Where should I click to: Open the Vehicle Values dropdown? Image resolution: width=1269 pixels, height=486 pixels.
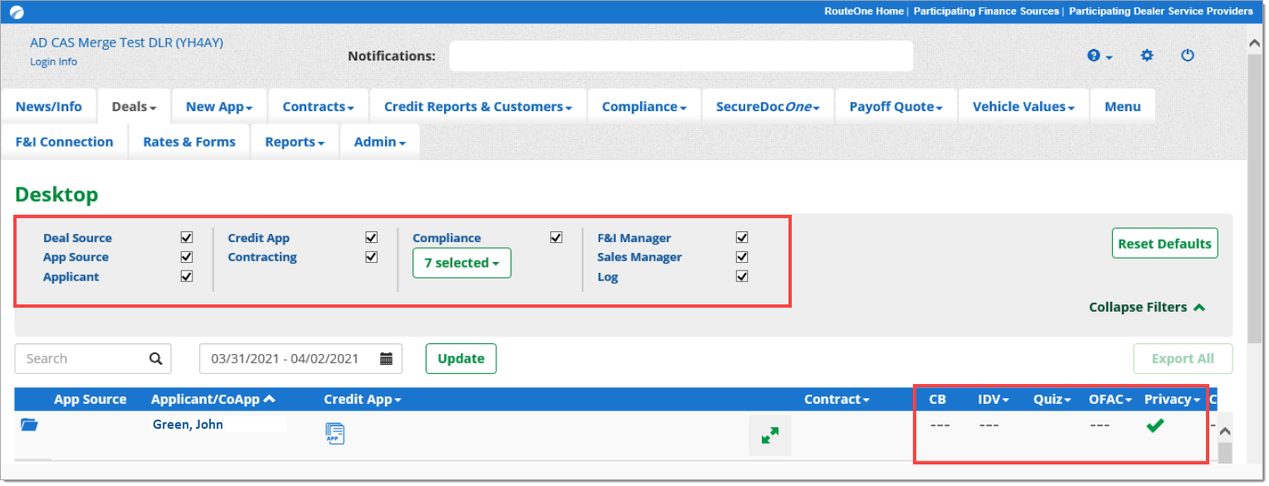click(1024, 106)
